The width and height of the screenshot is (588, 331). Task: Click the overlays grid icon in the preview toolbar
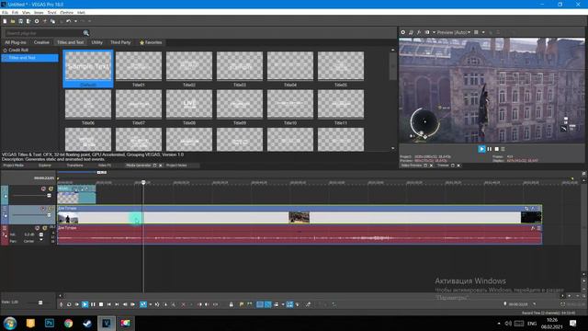click(x=476, y=33)
